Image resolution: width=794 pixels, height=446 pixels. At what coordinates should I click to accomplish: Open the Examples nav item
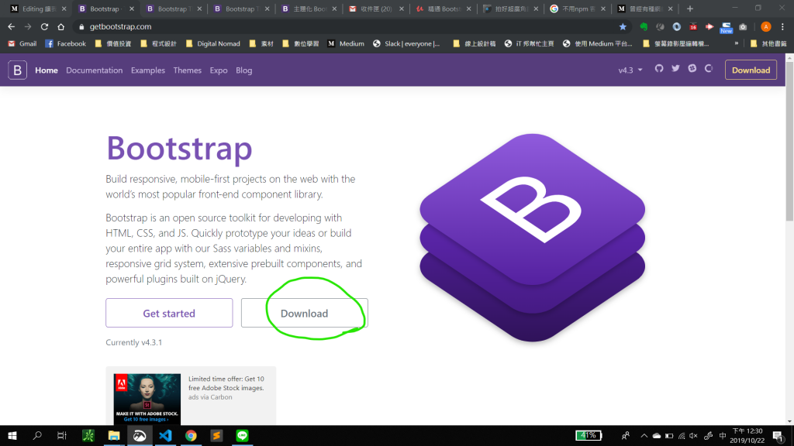point(148,70)
